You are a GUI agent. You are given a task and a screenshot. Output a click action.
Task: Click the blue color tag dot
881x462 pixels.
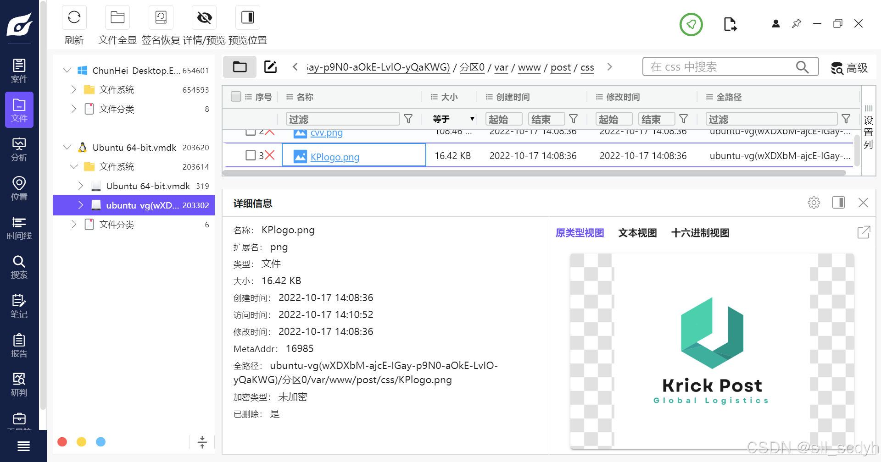[x=100, y=442]
